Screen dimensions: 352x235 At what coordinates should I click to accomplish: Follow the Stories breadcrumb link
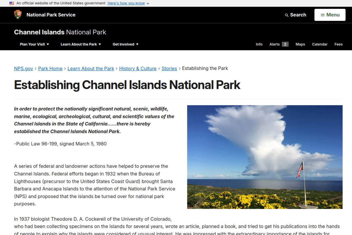click(169, 69)
